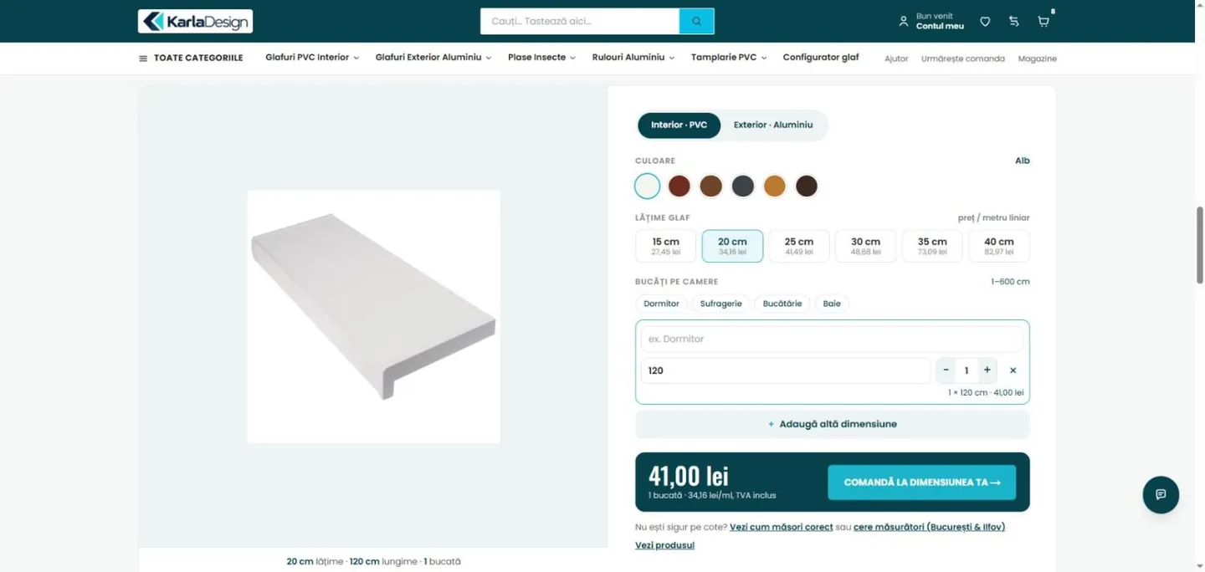Screen dimensions: 1205x572
Task: Select the Bucătărie room chip
Action: pyautogui.click(x=782, y=304)
